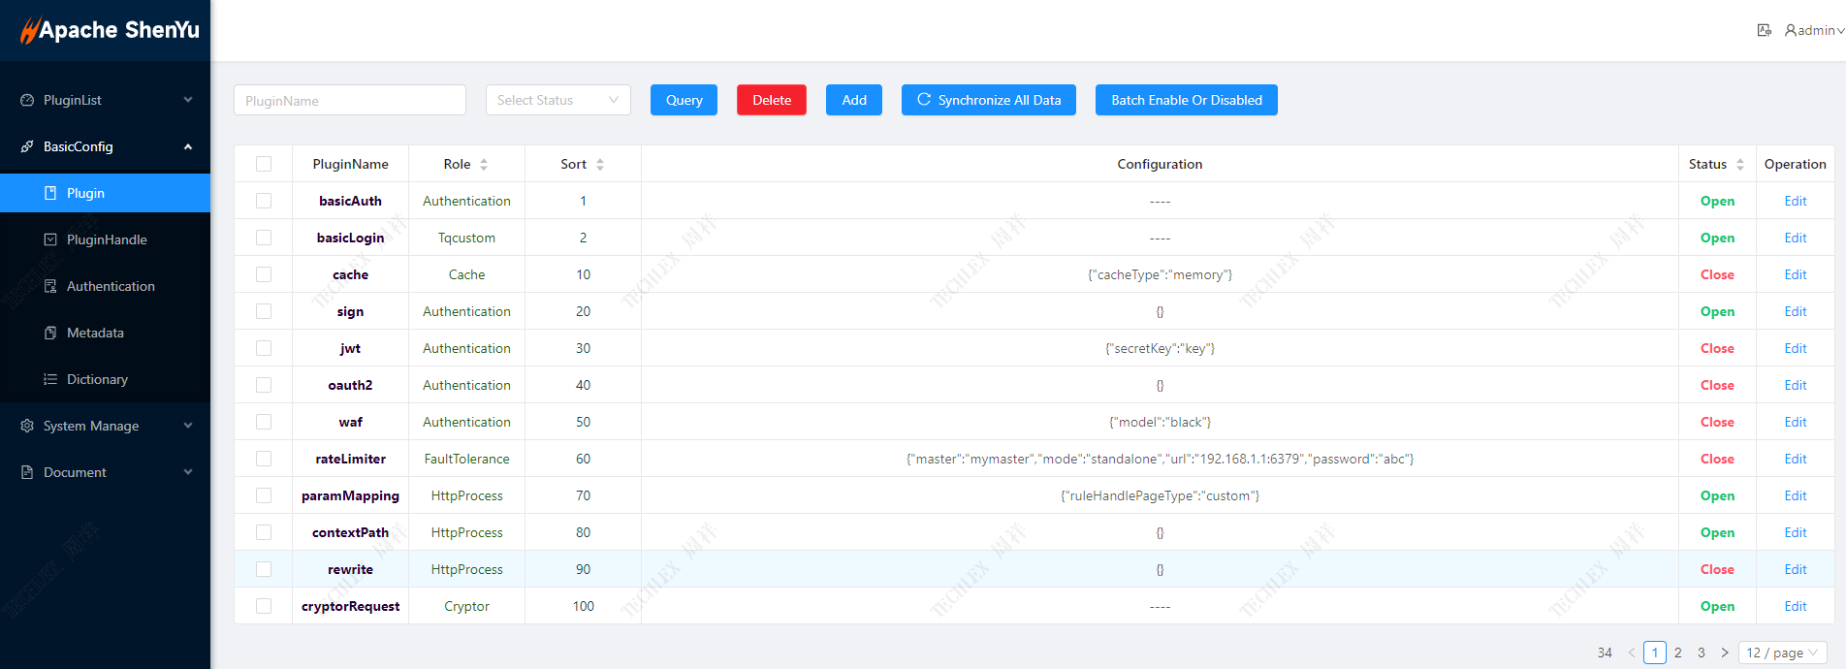Check the cache row checkbox

(264, 274)
